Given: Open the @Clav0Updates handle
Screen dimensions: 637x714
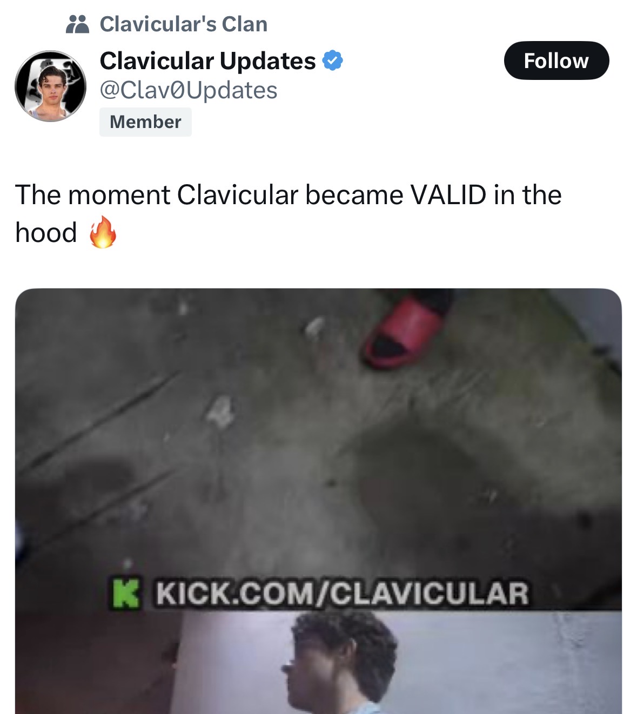Looking at the screenshot, I should [x=189, y=90].
